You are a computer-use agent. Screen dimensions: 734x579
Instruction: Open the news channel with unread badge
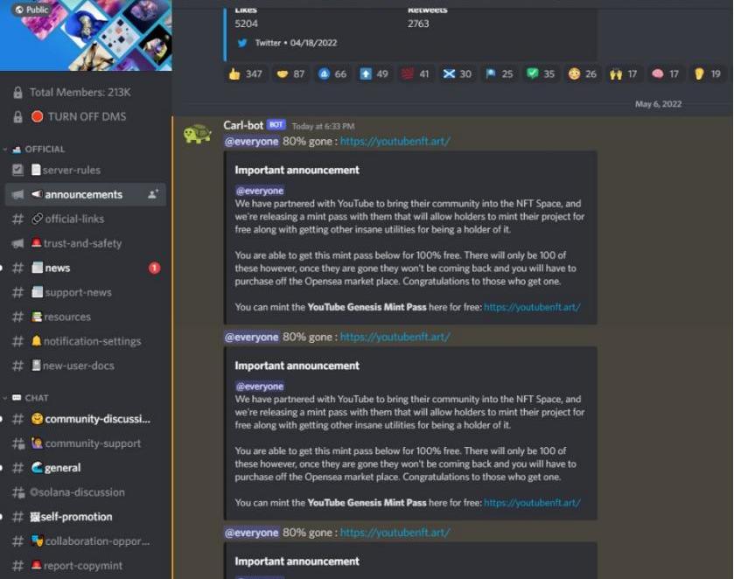coord(85,268)
